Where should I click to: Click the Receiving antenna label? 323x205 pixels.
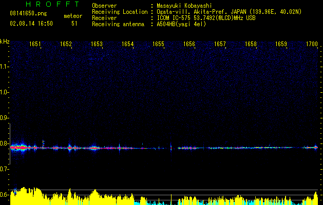[x=118, y=24]
